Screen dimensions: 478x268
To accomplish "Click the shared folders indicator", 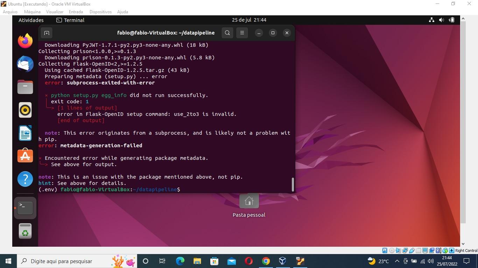I will pyautogui.click(x=418, y=251).
